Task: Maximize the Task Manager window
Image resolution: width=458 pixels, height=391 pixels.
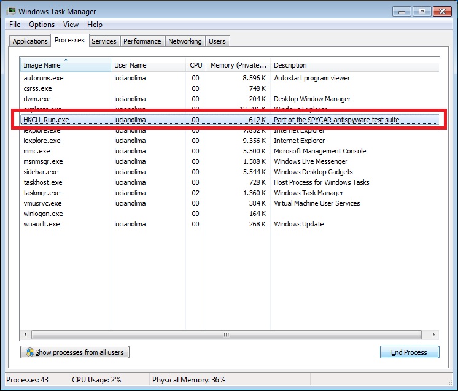Action: tap(422, 12)
